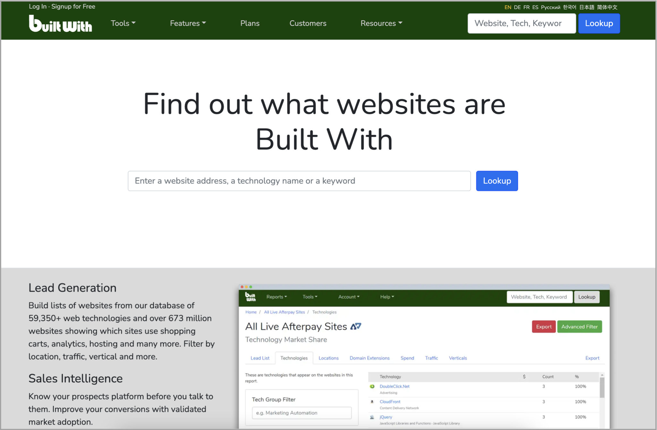Viewport: 657px width, 430px height.
Task: Switch language to FR
Action: [x=526, y=7]
